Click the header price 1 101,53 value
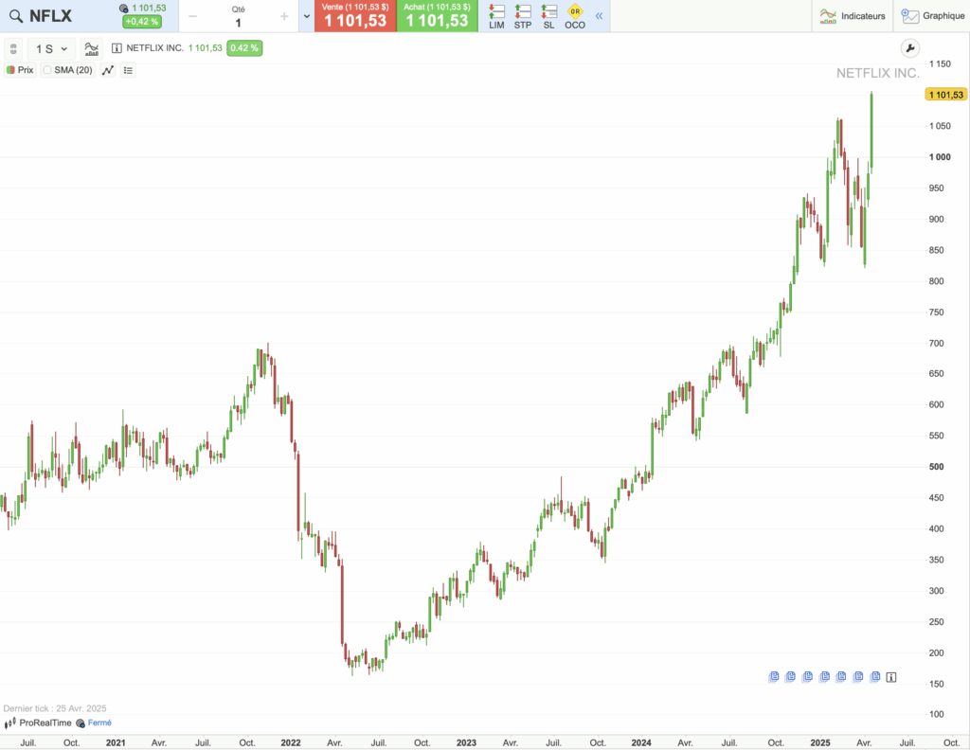The height and width of the screenshot is (750, 970). click(x=206, y=48)
